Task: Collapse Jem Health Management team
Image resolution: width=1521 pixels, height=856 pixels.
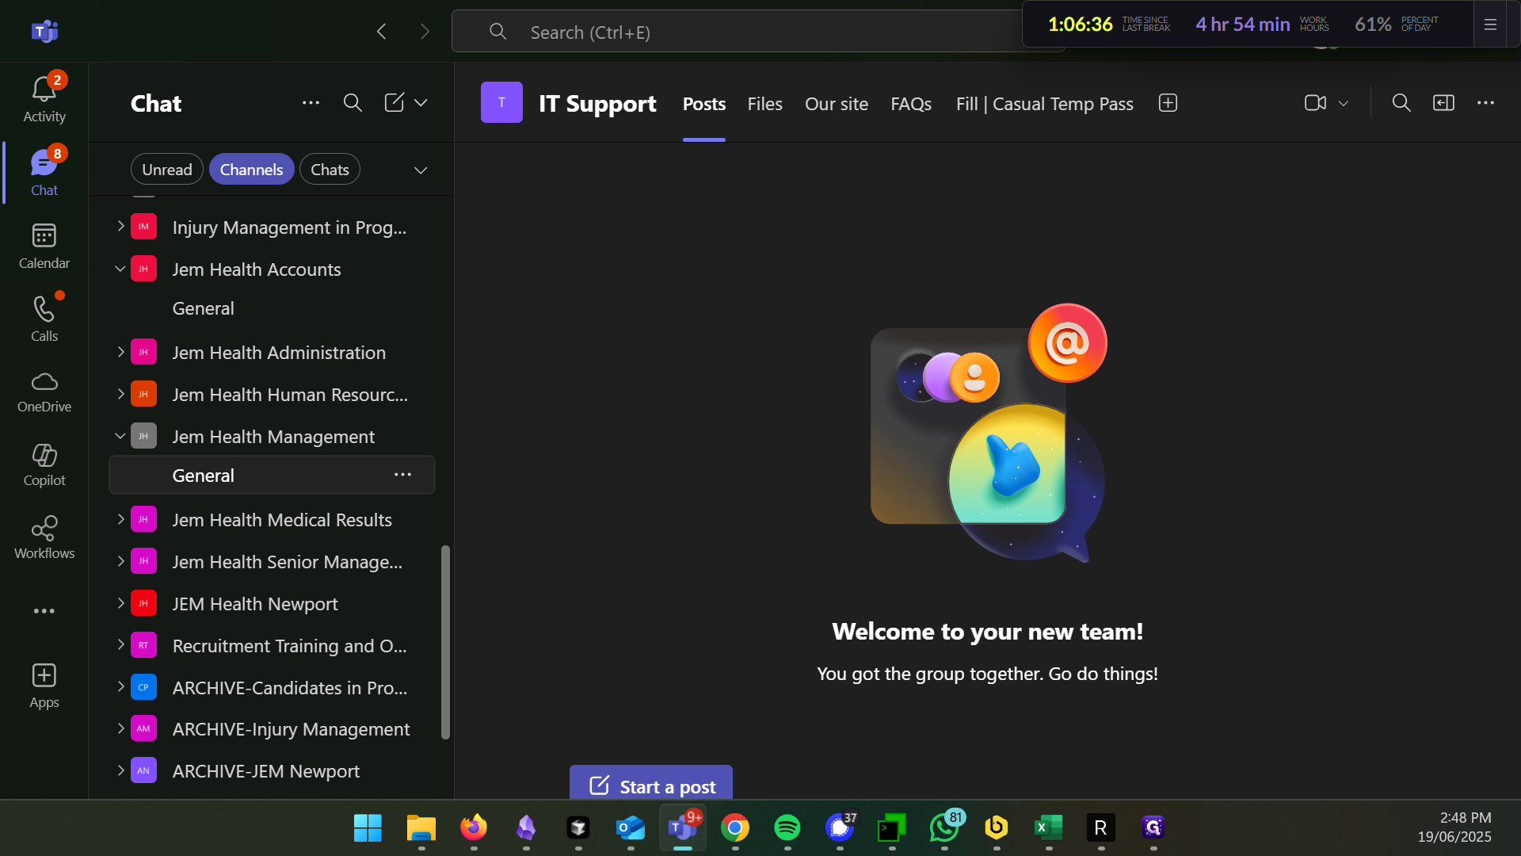Action: pyautogui.click(x=120, y=436)
